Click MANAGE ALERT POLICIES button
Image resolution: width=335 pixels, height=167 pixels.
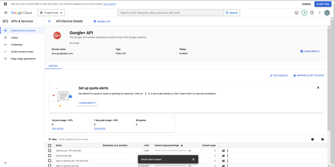click(309, 75)
